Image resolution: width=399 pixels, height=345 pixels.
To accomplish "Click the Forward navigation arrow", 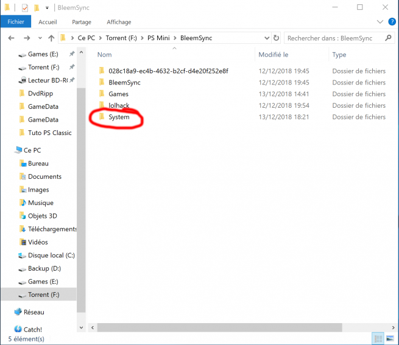I will pos(27,38).
